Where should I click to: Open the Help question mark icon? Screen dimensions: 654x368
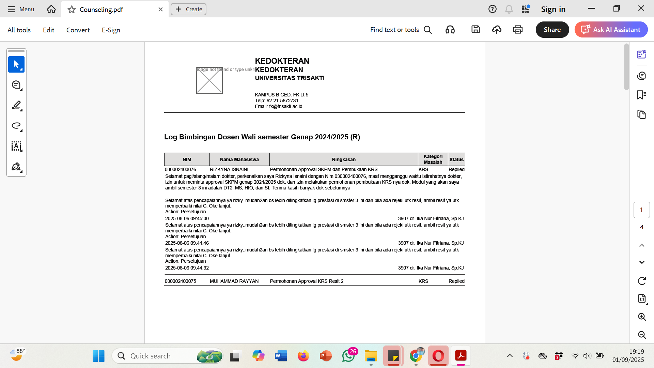click(492, 9)
